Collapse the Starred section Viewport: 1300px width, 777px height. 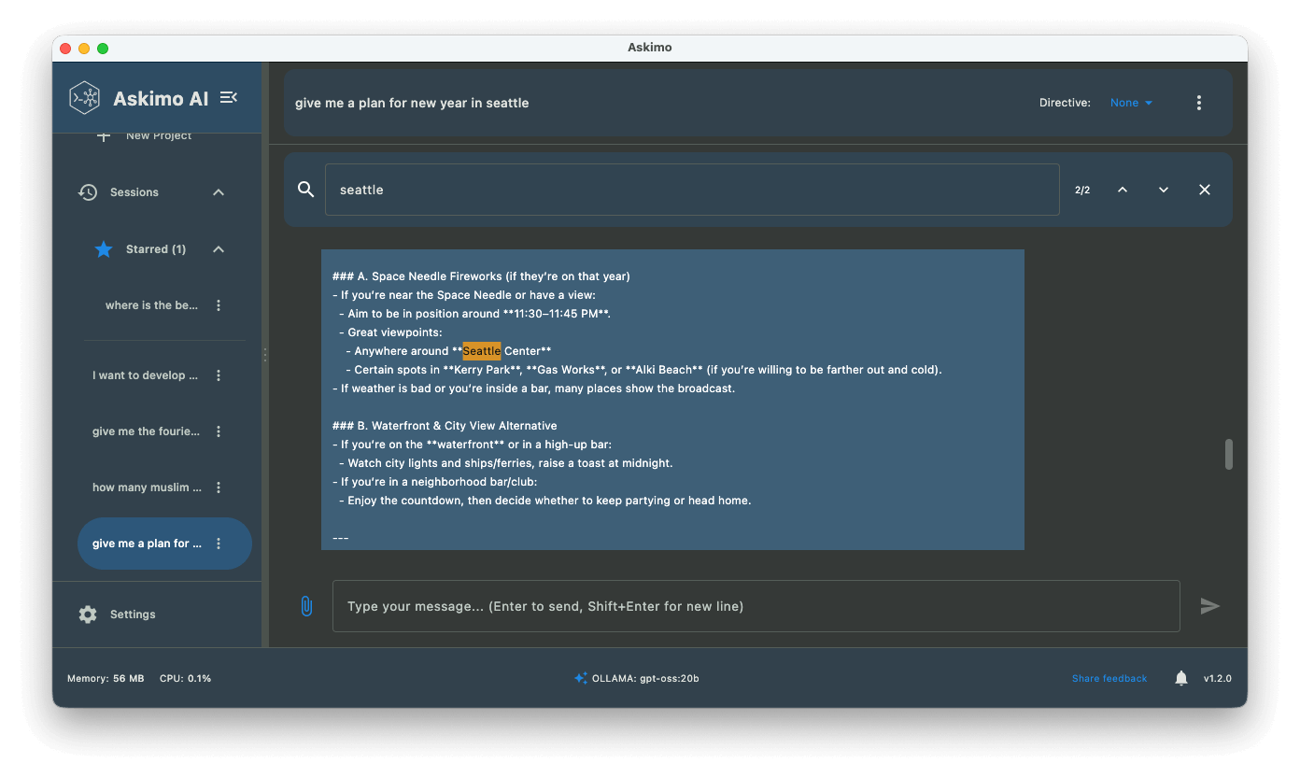pos(218,248)
